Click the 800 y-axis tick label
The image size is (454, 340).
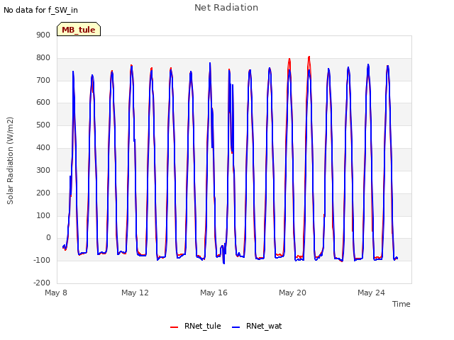(x=43, y=58)
